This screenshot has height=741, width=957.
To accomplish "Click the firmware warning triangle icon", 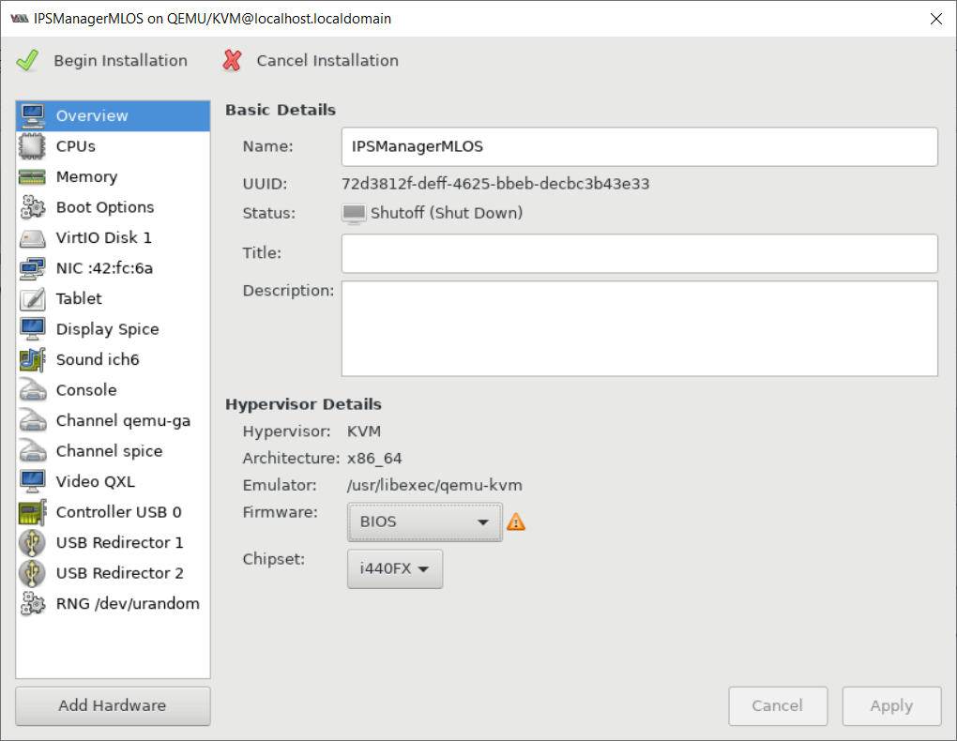I will coord(516,522).
